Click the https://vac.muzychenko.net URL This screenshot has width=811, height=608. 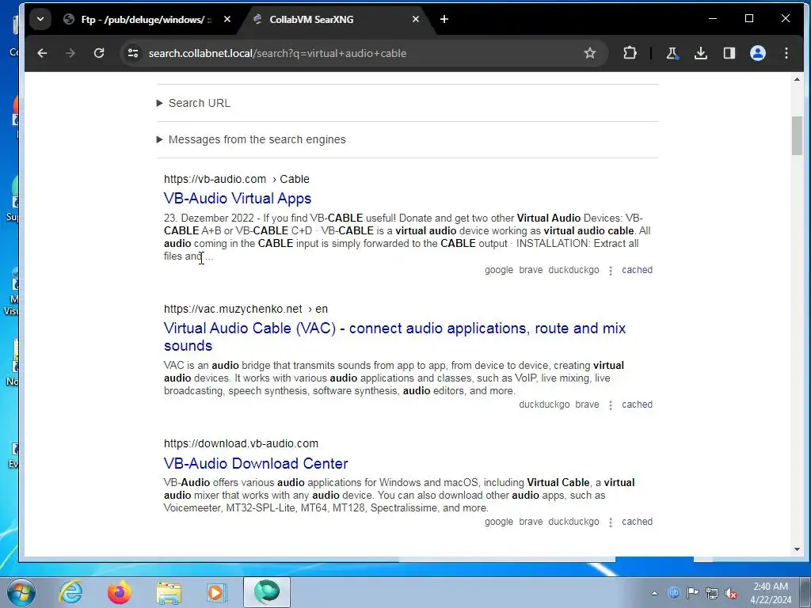tap(234, 309)
